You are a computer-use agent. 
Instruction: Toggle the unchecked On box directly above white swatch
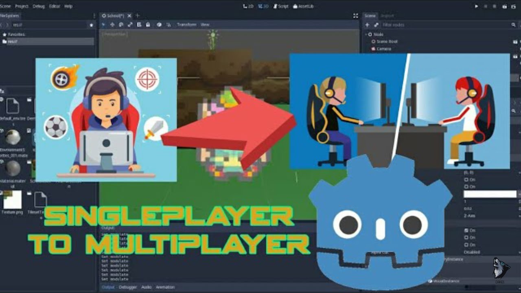(466, 186)
